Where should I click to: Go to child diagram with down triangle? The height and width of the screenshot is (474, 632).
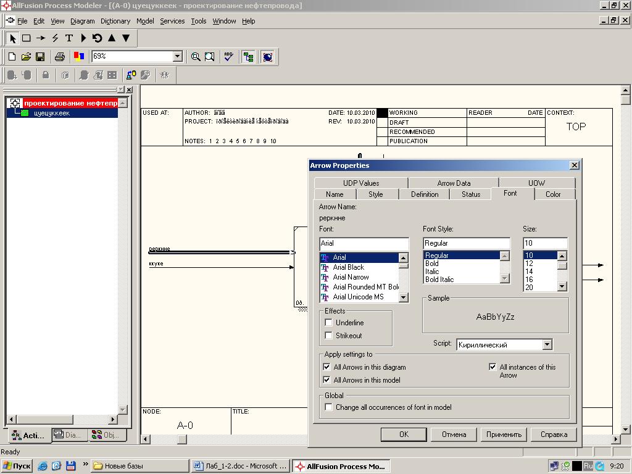tap(126, 38)
